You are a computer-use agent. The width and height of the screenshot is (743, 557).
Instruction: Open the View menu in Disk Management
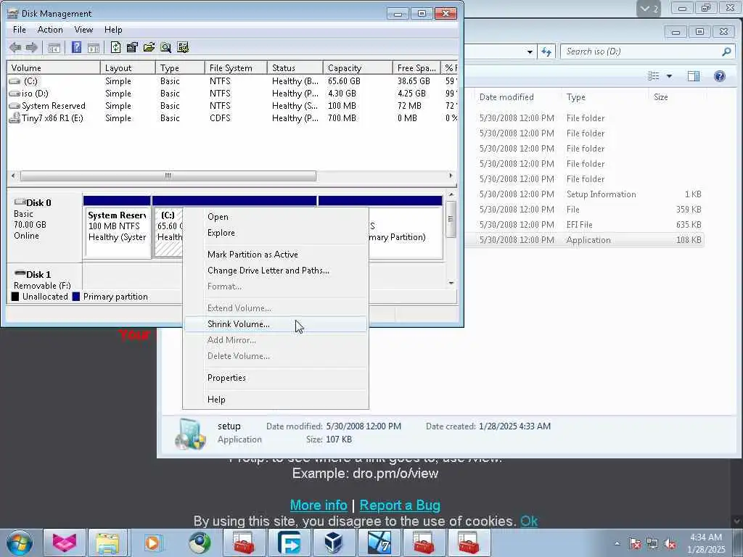click(83, 30)
